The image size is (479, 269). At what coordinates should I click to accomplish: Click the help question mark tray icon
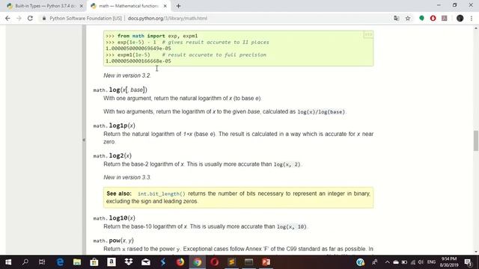tap(361, 262)
